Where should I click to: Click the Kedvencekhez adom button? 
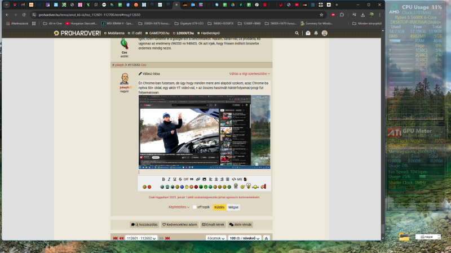click(x=179, y=224)
